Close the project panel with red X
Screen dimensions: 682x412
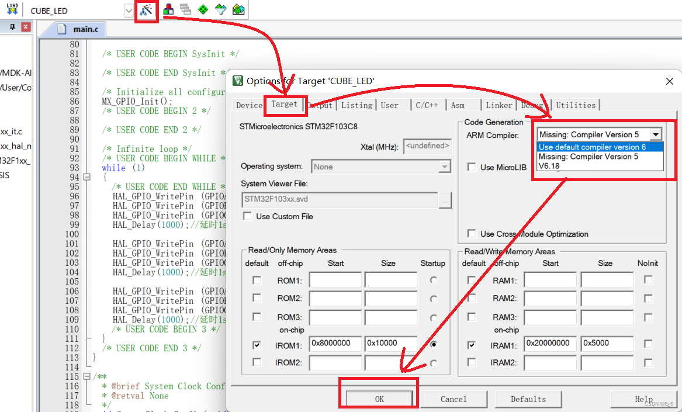click(26, 27)
